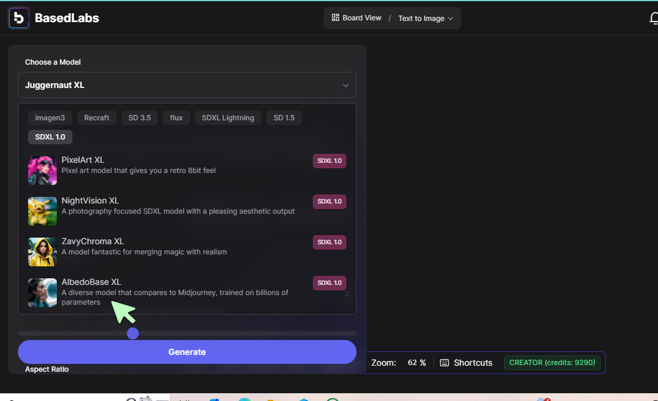The height and width of the screenshot is (401, 658).
Task: Choose the NightVision XL model name
Action: tap(90, 200)
